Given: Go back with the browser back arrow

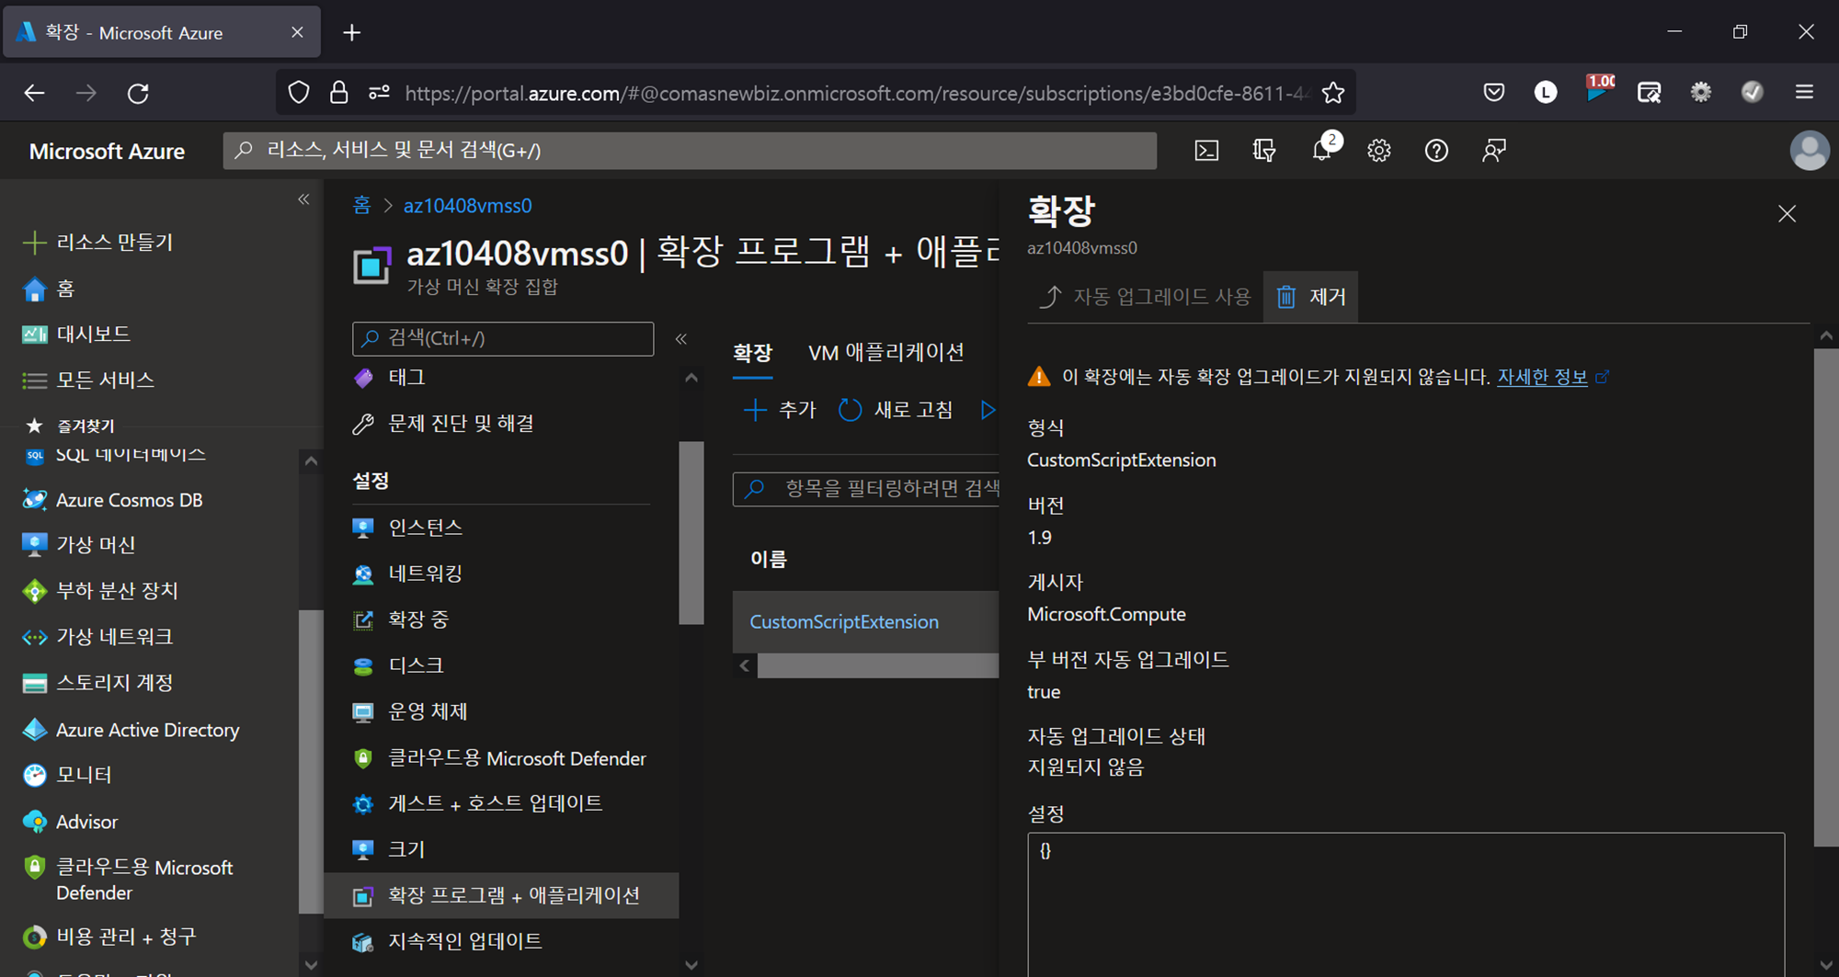Looking at the screenshot, I should click(x=35, y=93).
